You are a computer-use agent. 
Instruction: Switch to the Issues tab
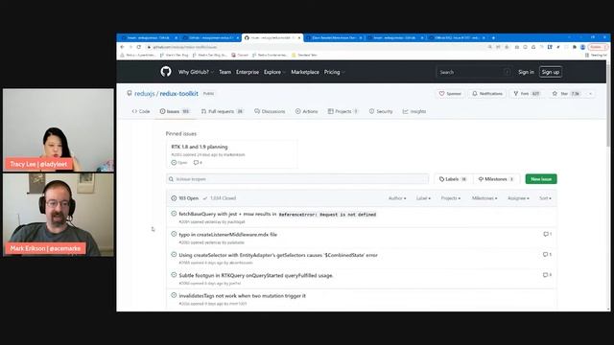(175, 111)
